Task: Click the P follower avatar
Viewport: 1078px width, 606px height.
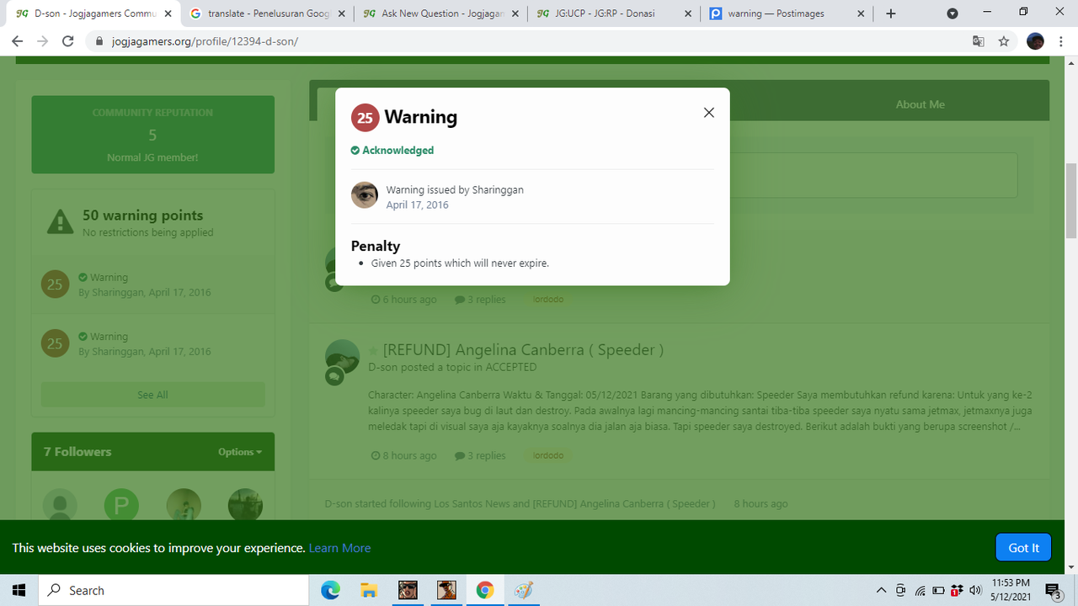Action: click(121, 506)
